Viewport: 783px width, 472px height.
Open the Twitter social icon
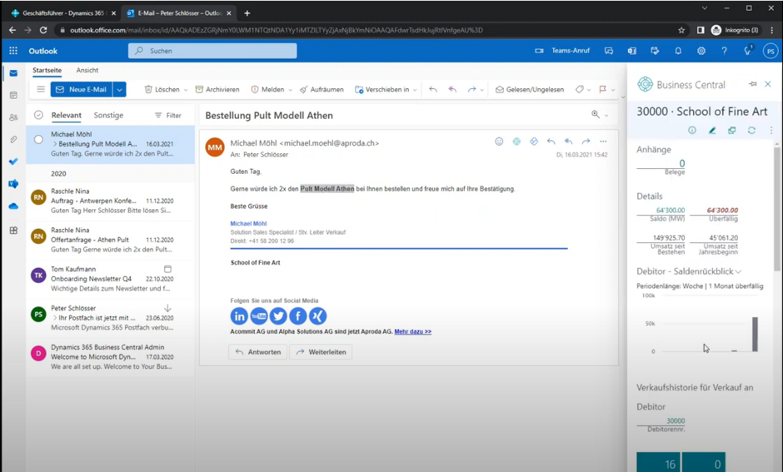pyautogui.click(x=278, y=315)
